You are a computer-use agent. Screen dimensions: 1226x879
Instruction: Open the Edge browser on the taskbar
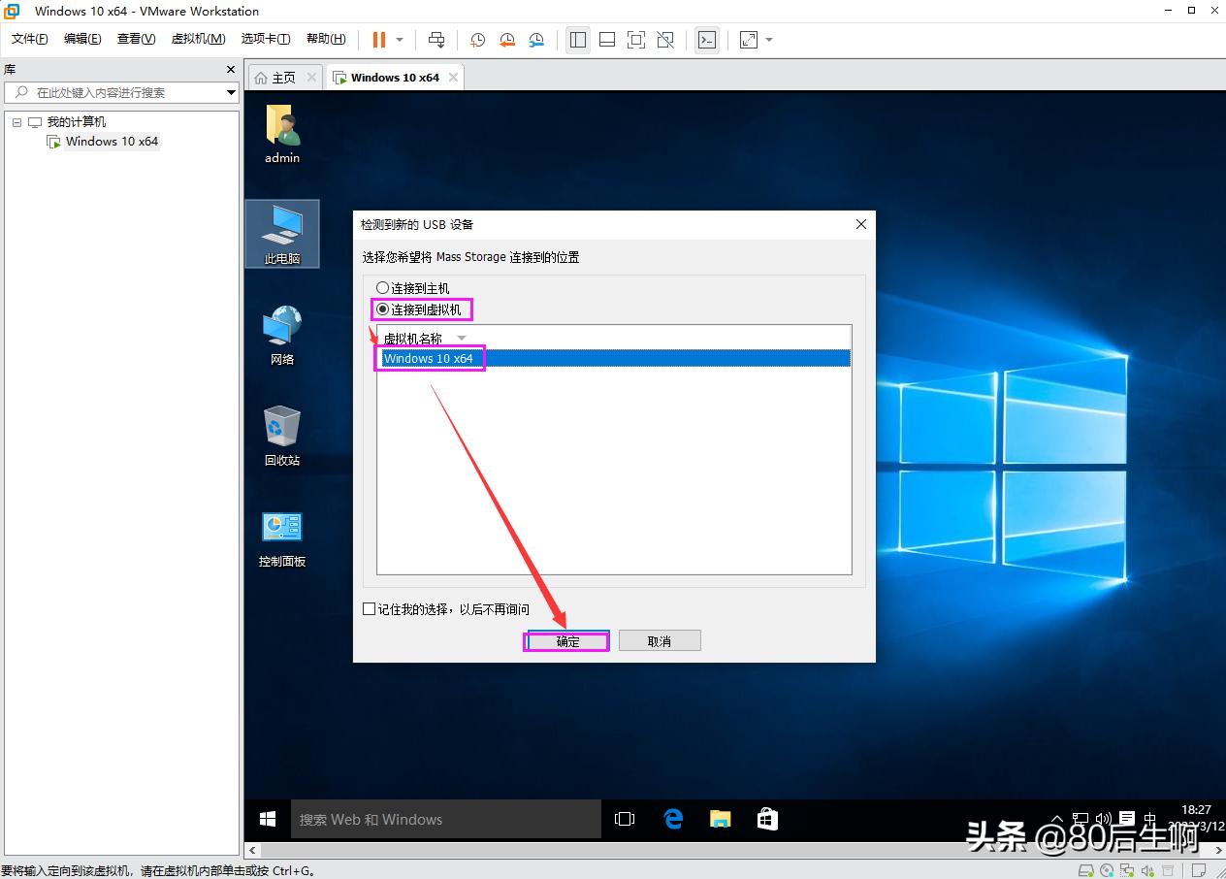[x=673, y=820]
